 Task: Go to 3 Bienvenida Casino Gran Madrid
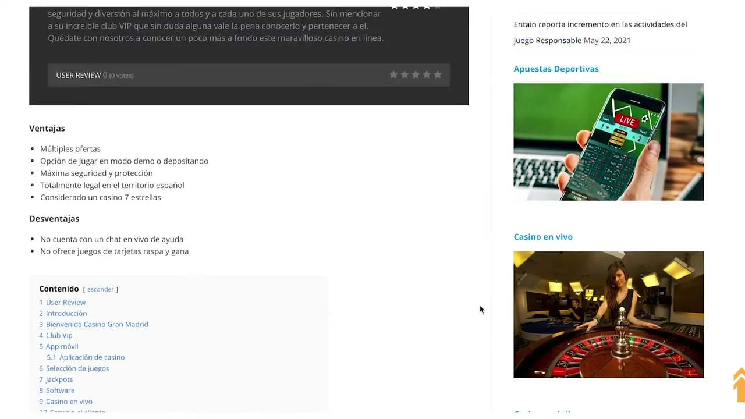tap(94, 324)
